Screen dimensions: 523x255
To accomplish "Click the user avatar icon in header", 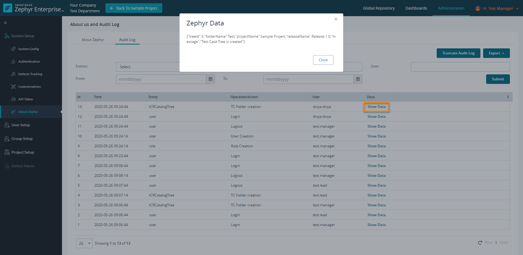I will pos(478,8).
